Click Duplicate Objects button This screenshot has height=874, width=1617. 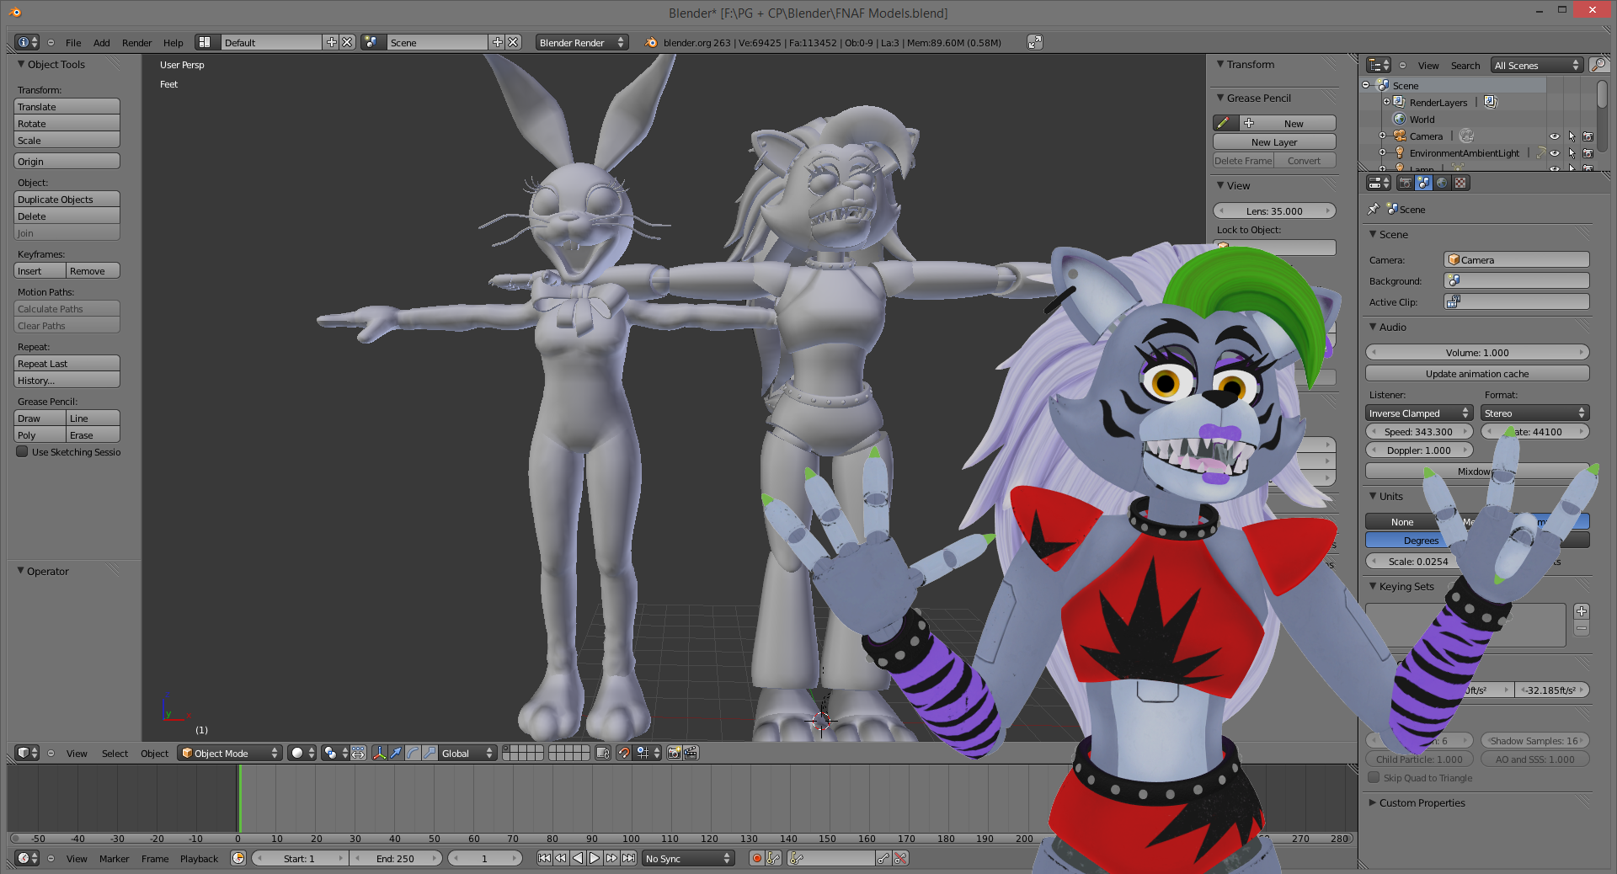tap(67, 199)
